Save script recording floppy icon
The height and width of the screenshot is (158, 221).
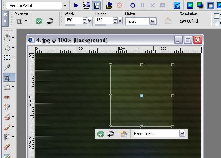pyautogui.click(x=163, y=5)
